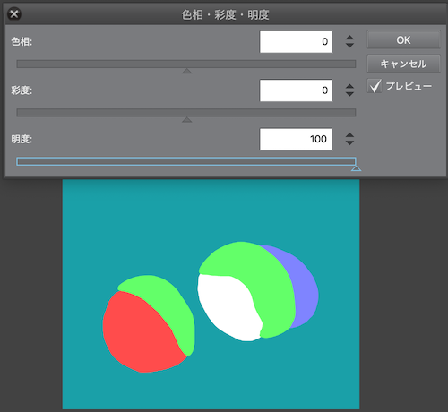The height and width of the screenshot is (412, 448).
Task: Decrease 色相 value with down arrow
Action: (349, 45)
